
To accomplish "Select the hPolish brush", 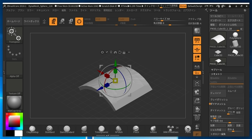I will [119, 130].
